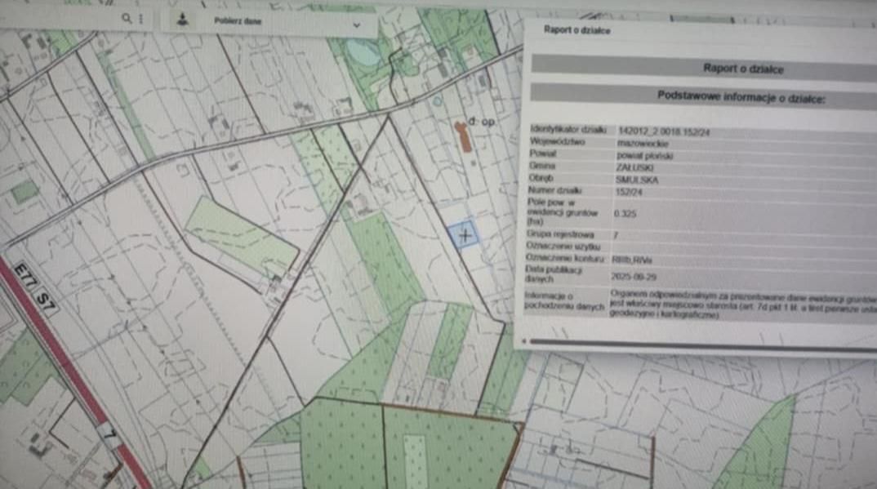The height and width of the screenshot is (489, 877).
Task: Click the publication date 2025-09-29
Action: click(633, 277)
